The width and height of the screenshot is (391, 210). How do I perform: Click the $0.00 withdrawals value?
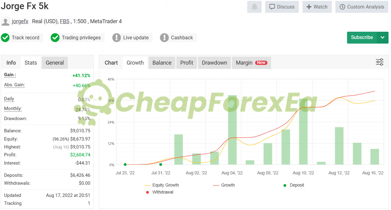coord(85,183)
